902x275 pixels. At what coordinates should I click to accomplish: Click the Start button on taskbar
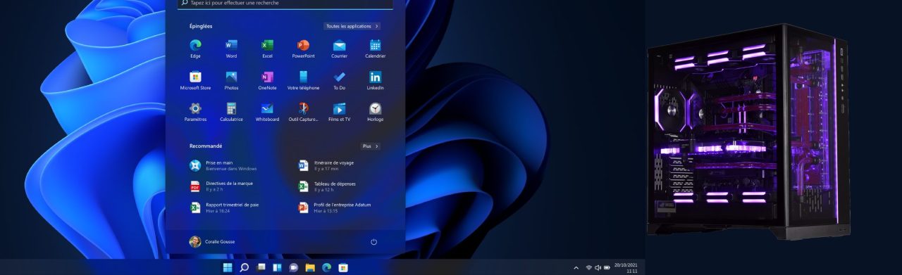(x=228, y=267)
